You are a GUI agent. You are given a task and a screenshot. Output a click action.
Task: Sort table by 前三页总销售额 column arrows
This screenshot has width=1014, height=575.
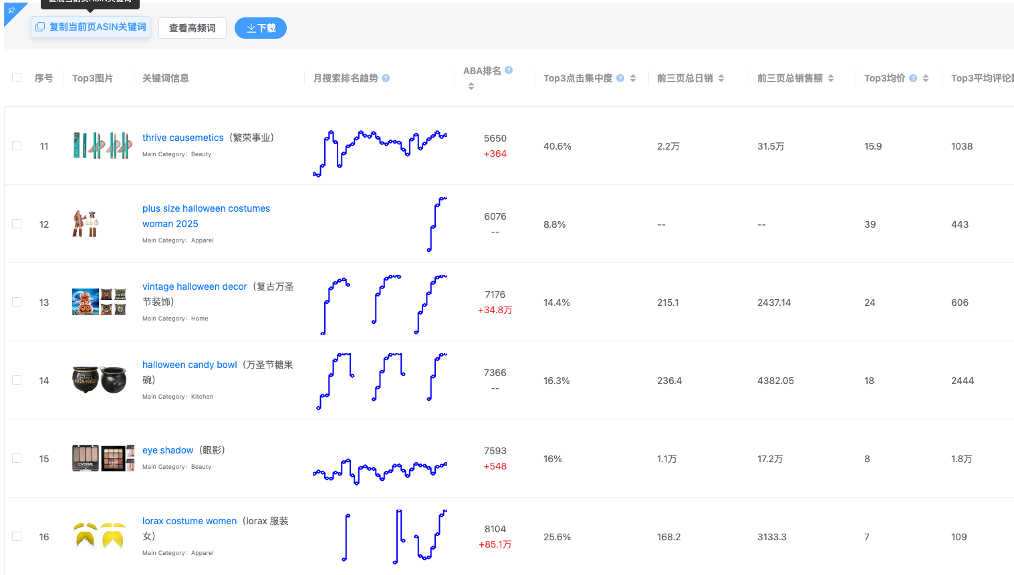pyautogui.click(x=831, y=78)
